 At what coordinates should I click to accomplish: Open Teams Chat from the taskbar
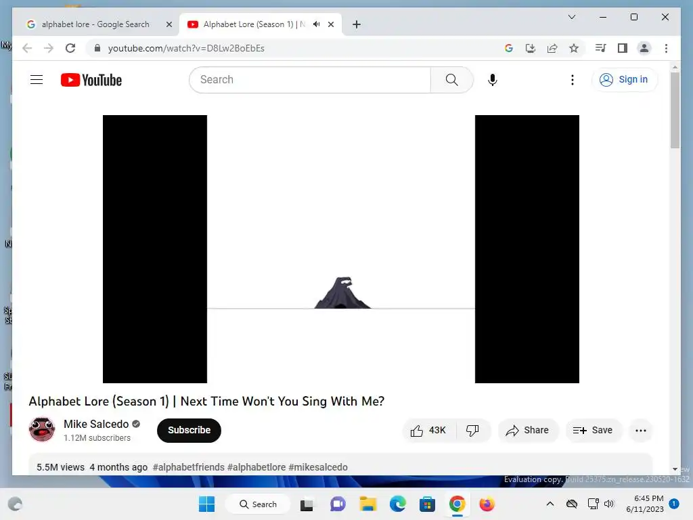(x=338, y=504)
